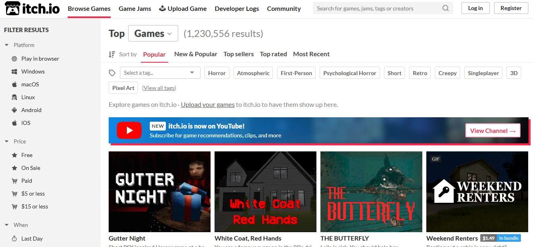Open the Games category dropdown
The height and width of the screenshot is (247, 533).
(x=153, y=33)
